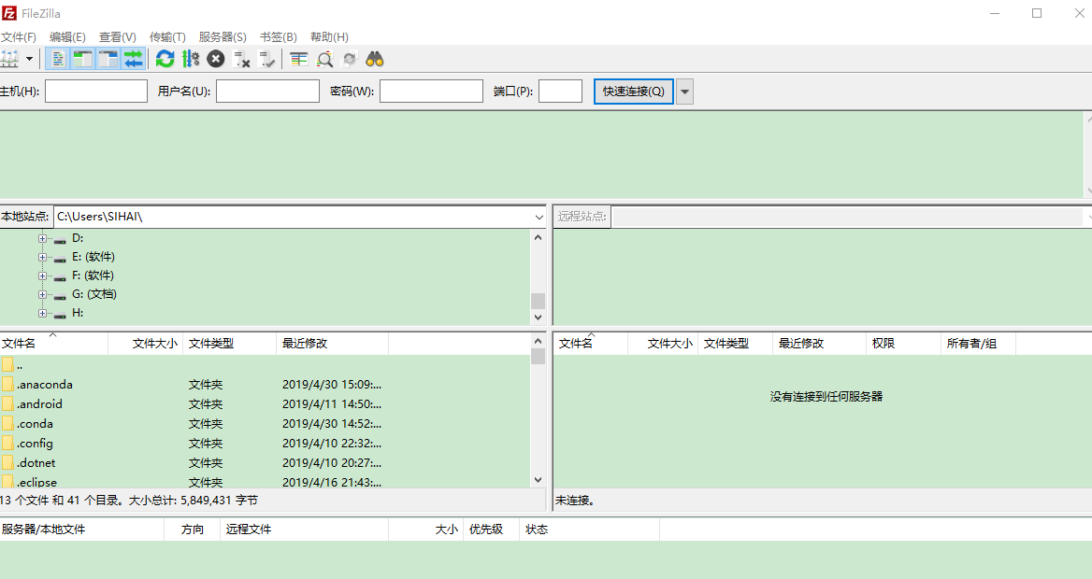Select the .config folder icon
Screen dimensions: 1092x579
pos(7,443)
